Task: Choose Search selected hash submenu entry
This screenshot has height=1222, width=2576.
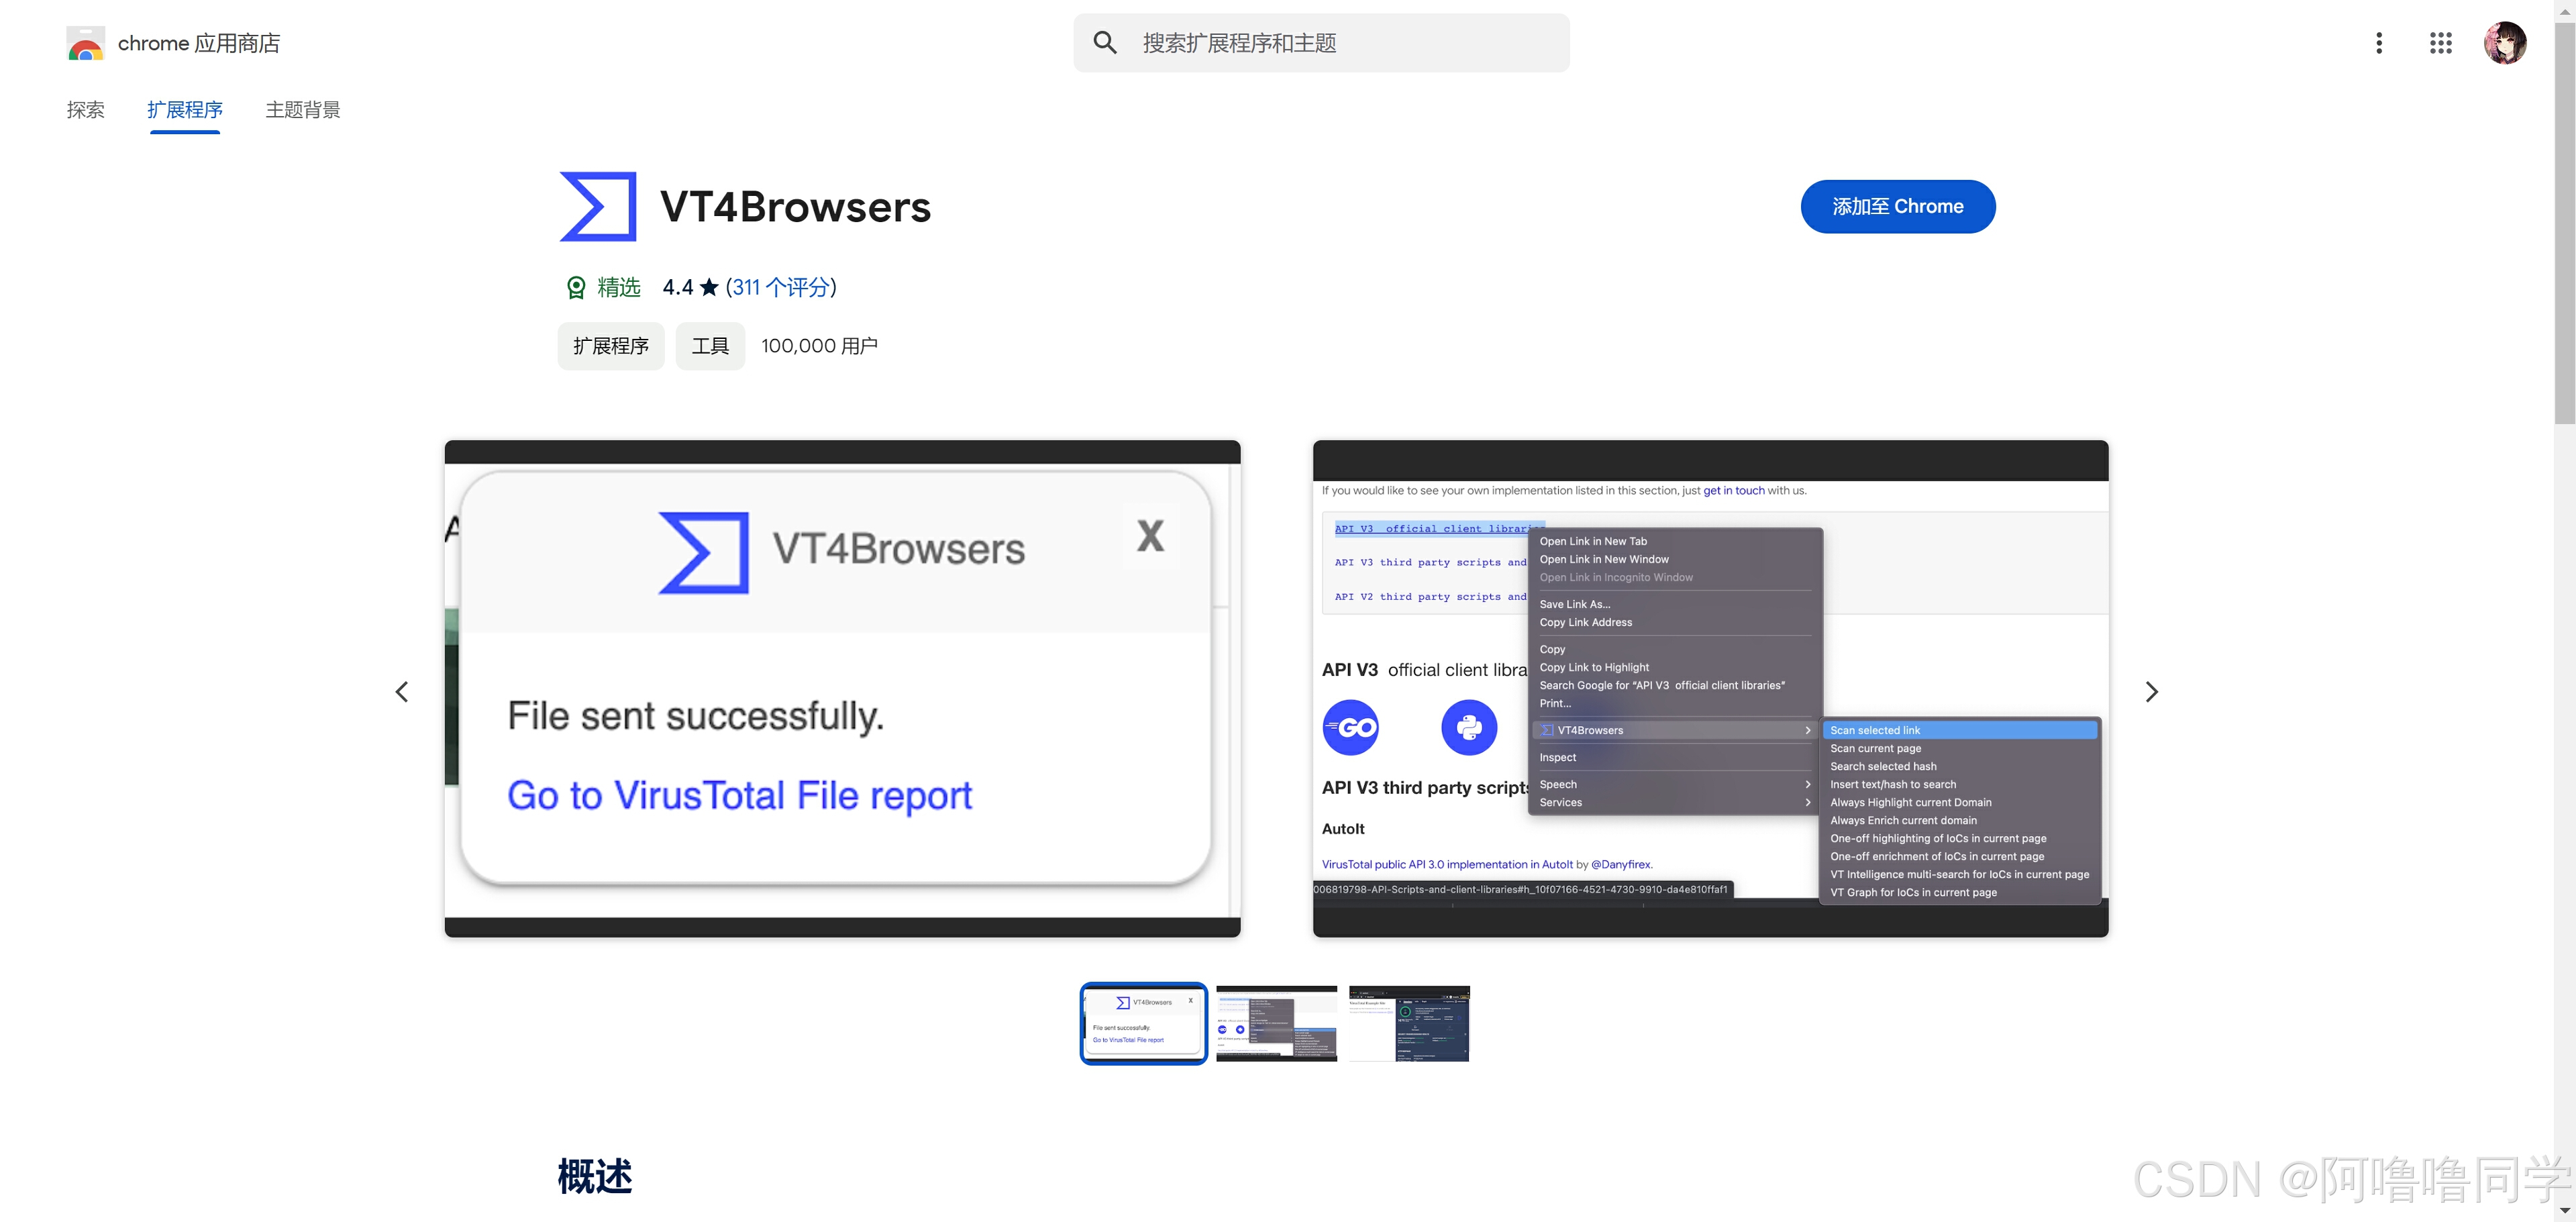Action: tap(1959, 766)
